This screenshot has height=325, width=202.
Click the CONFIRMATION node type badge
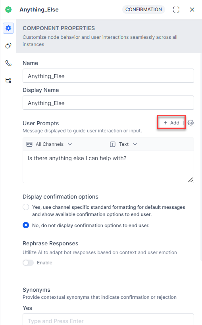[144, 10]
